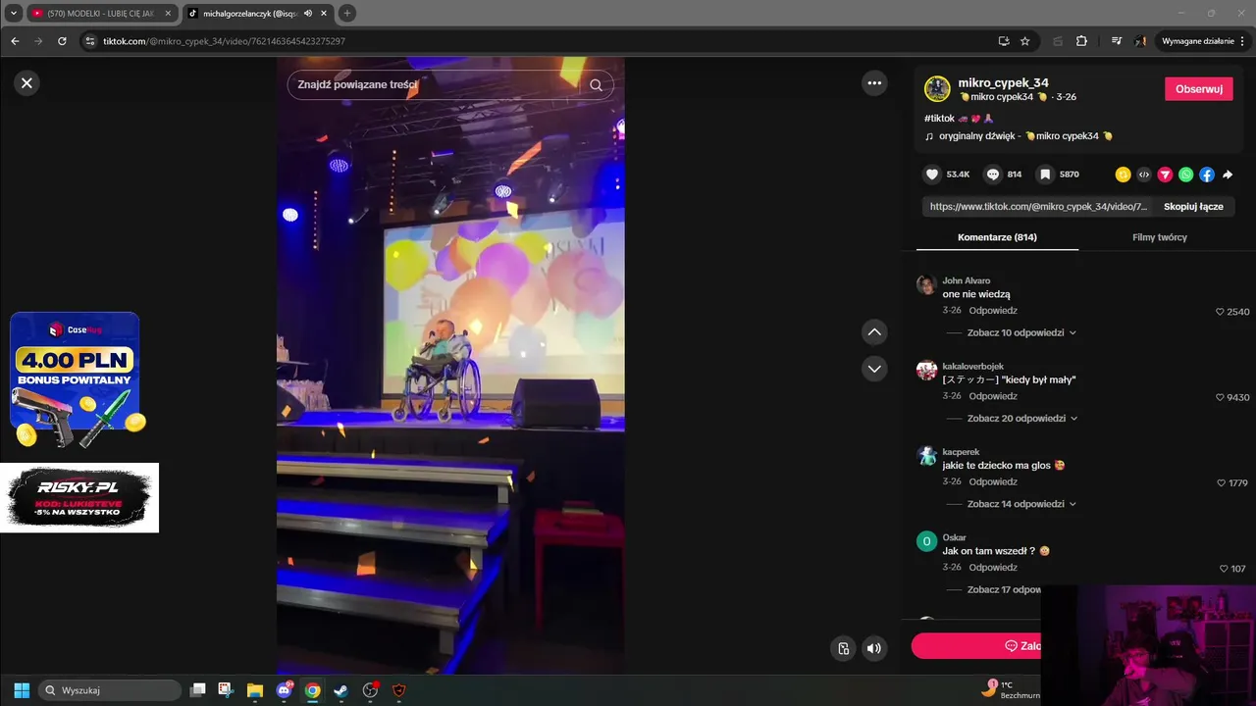Image resolution: width=1256 pixels, height=706 pixels.
Task: Get embed code icon
Action: (1144, 175)
